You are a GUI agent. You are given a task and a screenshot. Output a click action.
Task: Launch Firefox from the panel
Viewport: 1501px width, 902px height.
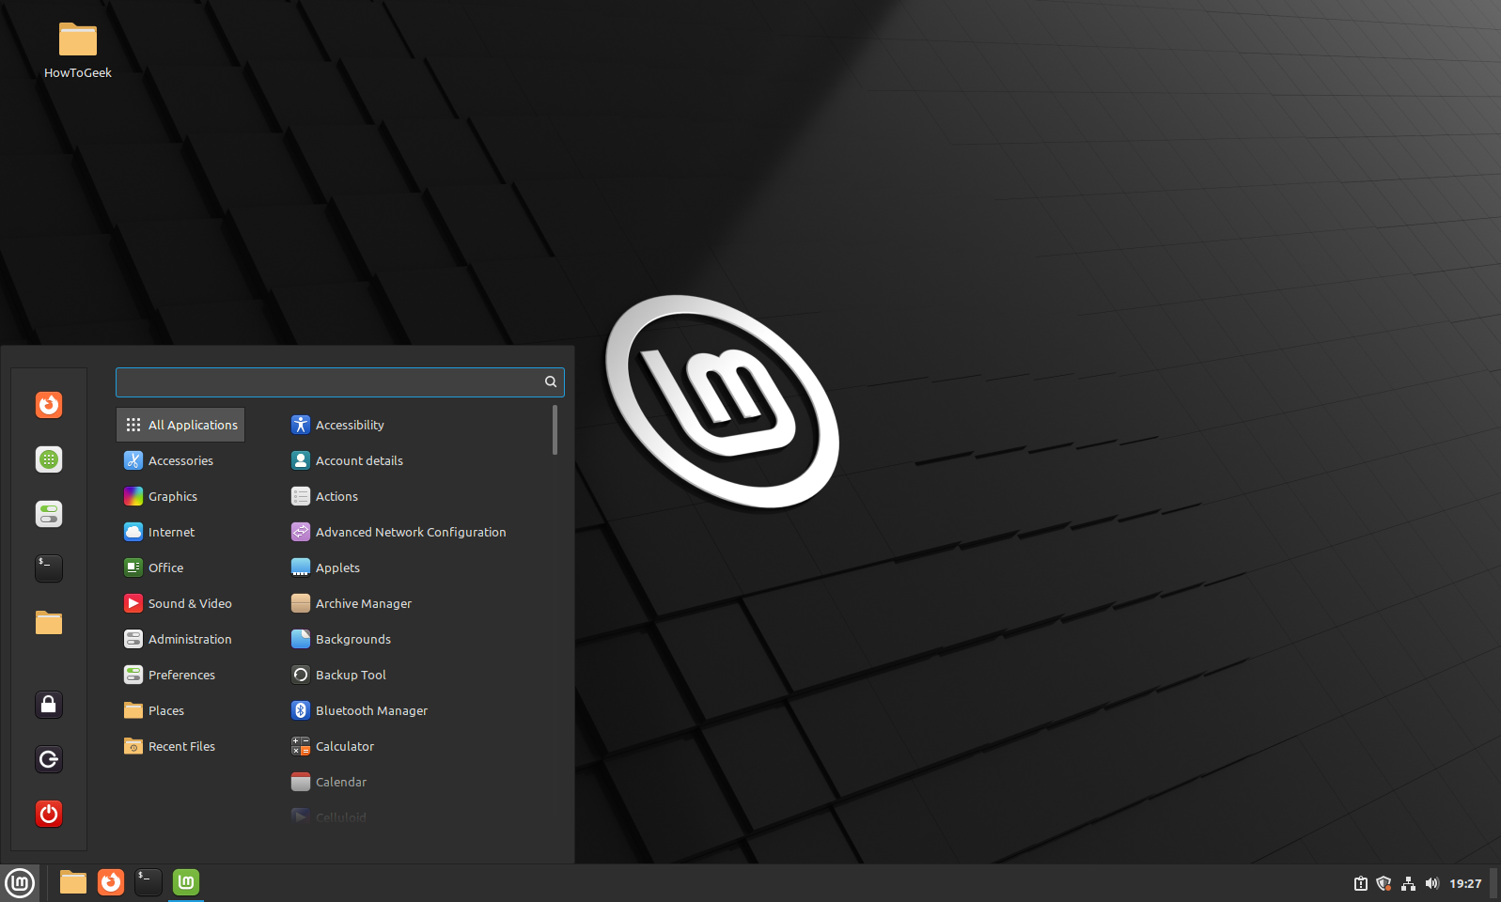[111, 882]
